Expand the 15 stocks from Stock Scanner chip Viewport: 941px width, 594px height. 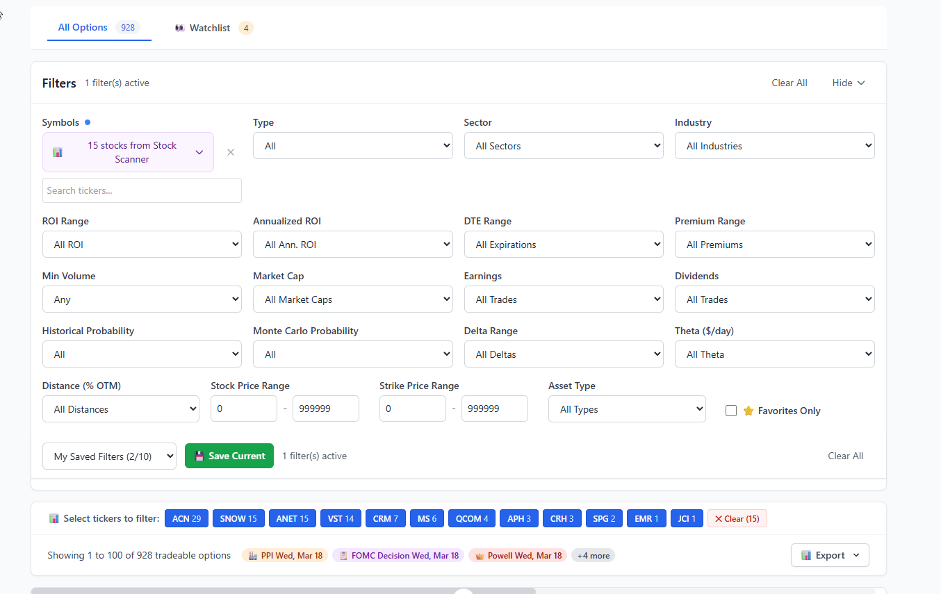click(128, 152)
